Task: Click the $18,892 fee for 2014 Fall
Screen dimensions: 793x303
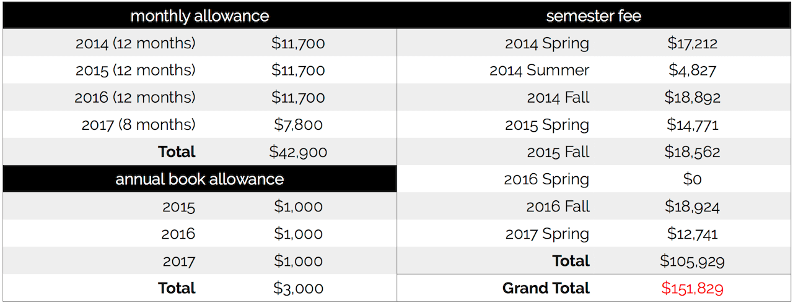Action: [x=692, y=98]
